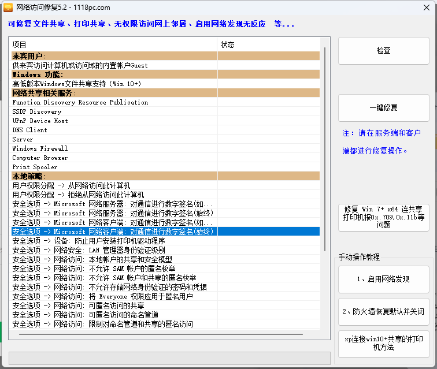Open the xp连接win10+共享的打印机方法 tutorial
437x369 pixels.
[x=383, y=344]
